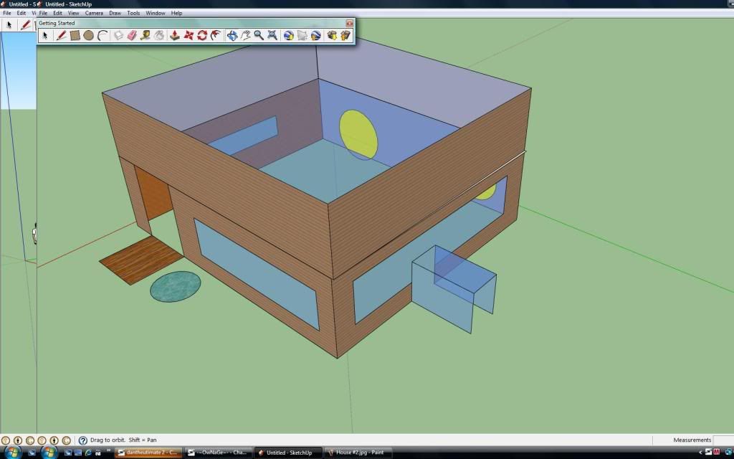Click Get Current View Google Earth icon

tap(288, 35)
